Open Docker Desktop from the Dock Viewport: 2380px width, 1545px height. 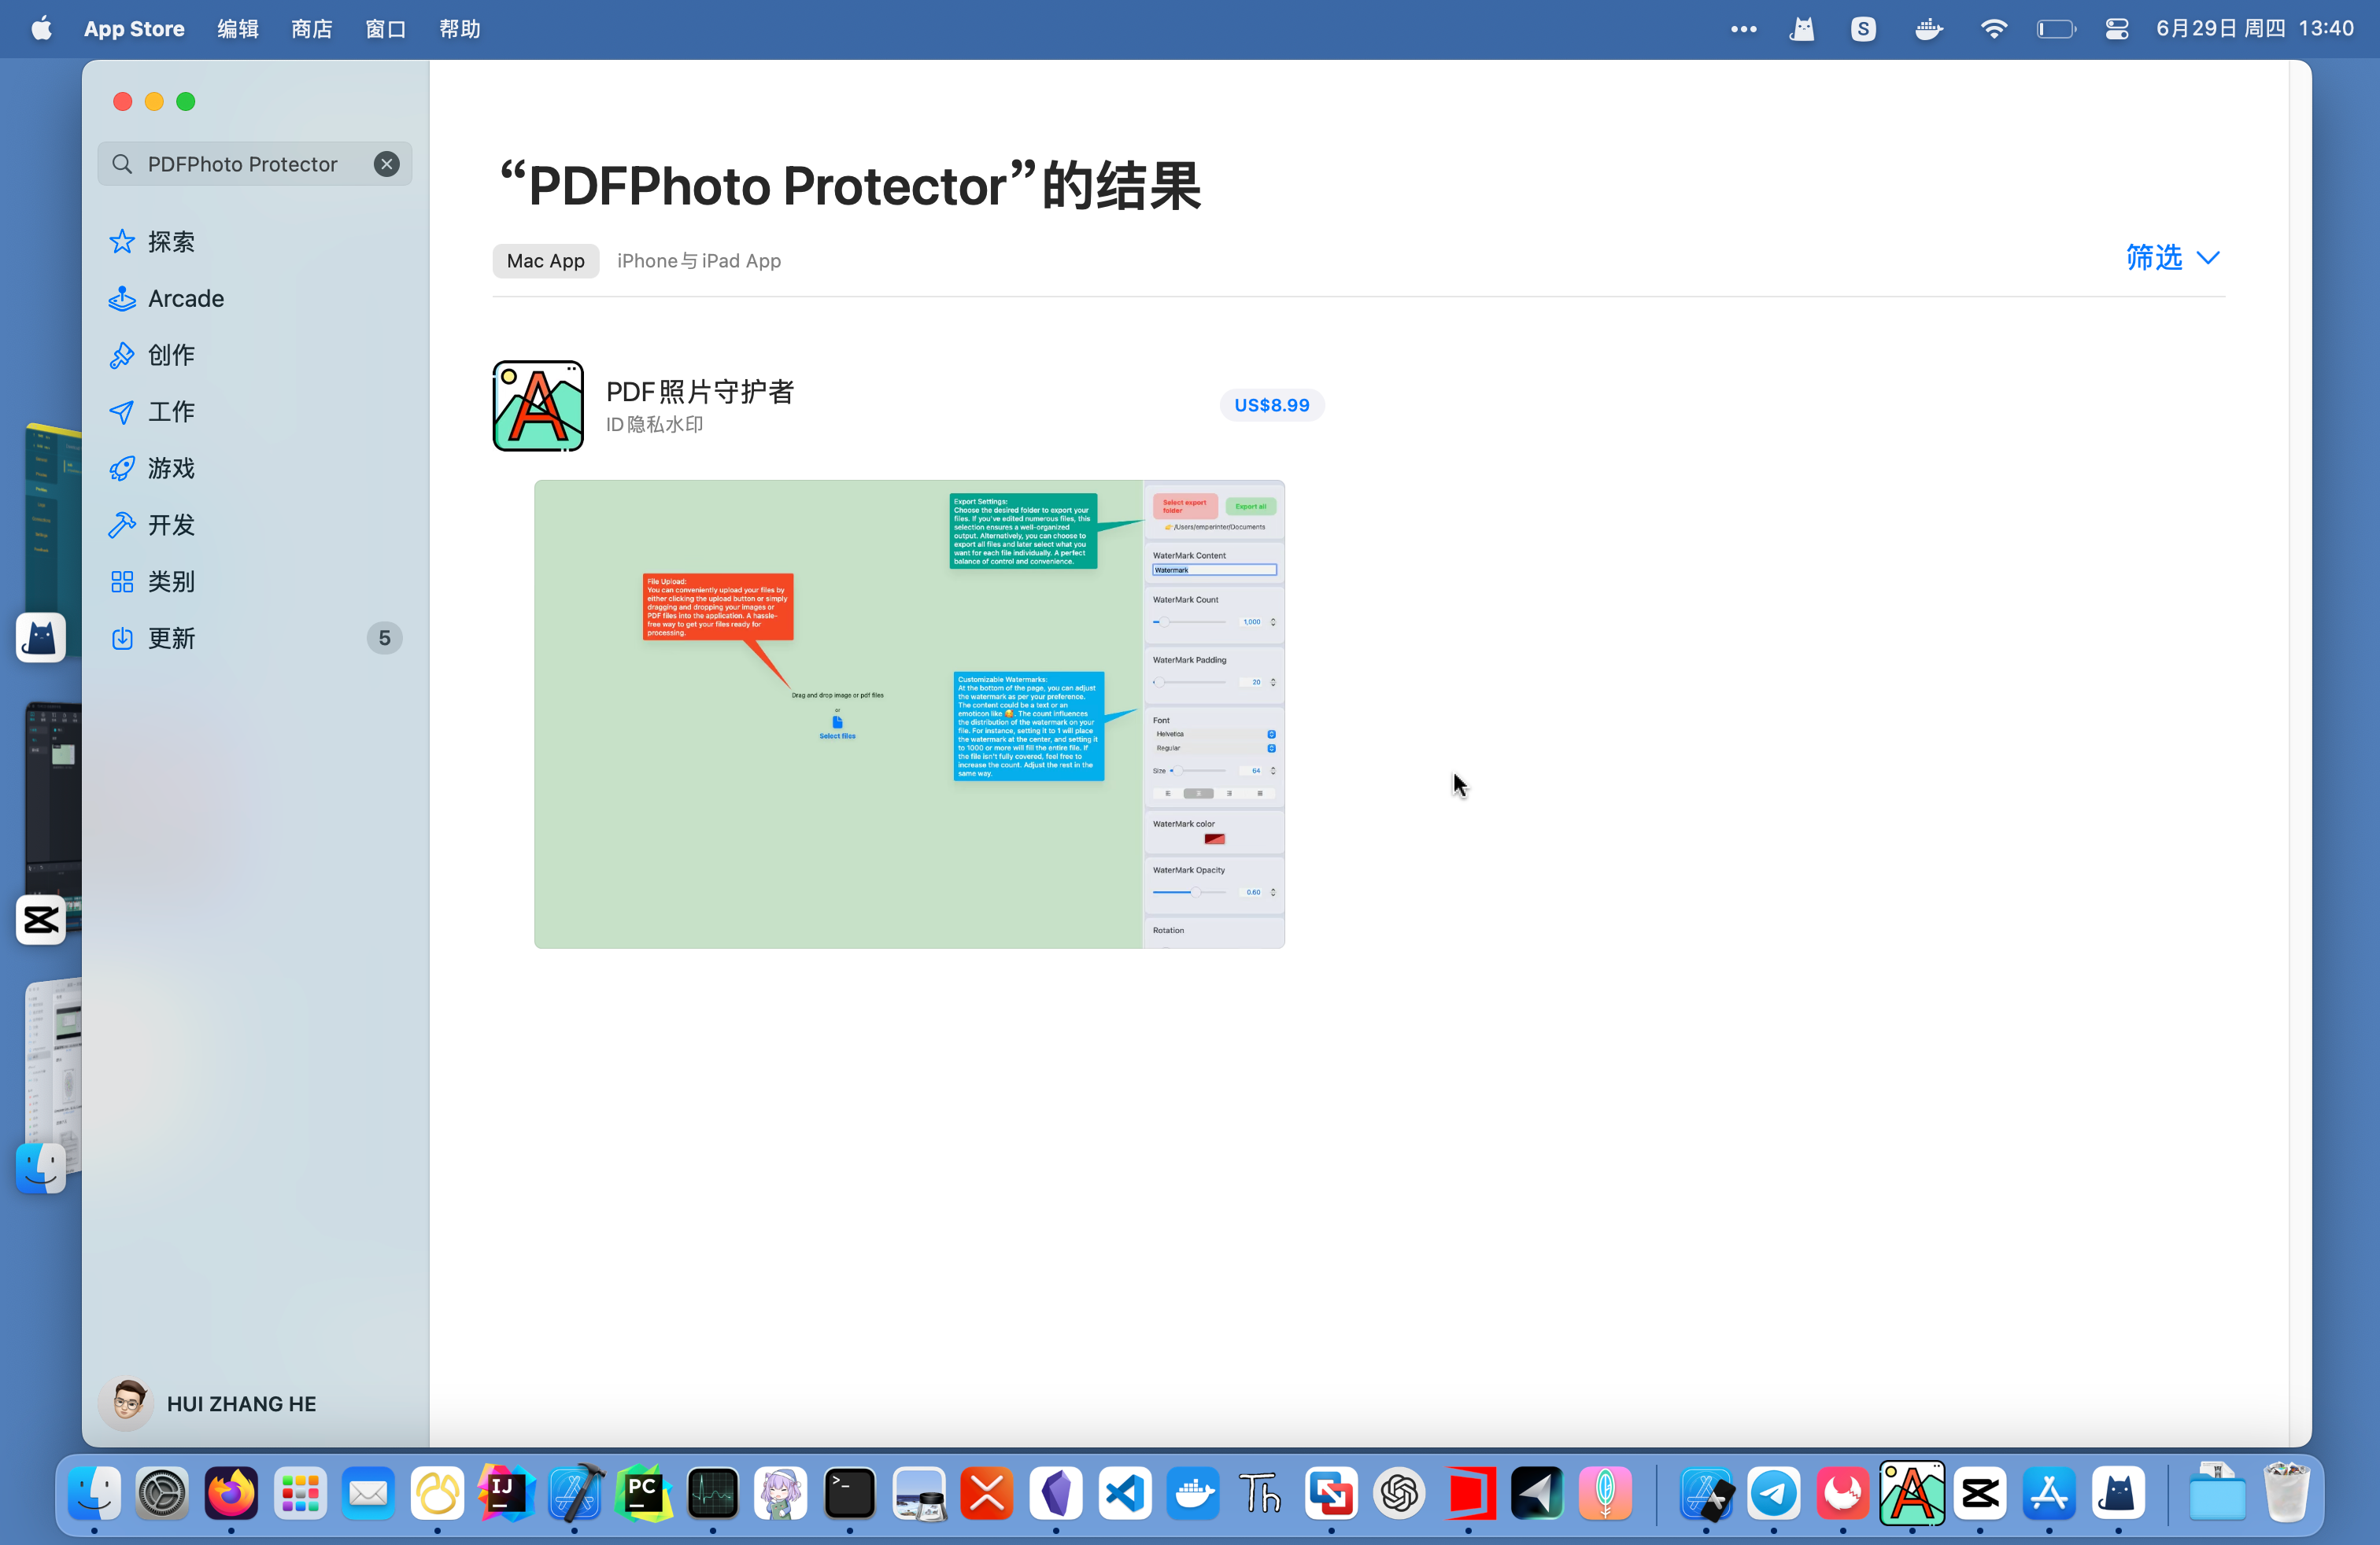tap(1193, 1493)
